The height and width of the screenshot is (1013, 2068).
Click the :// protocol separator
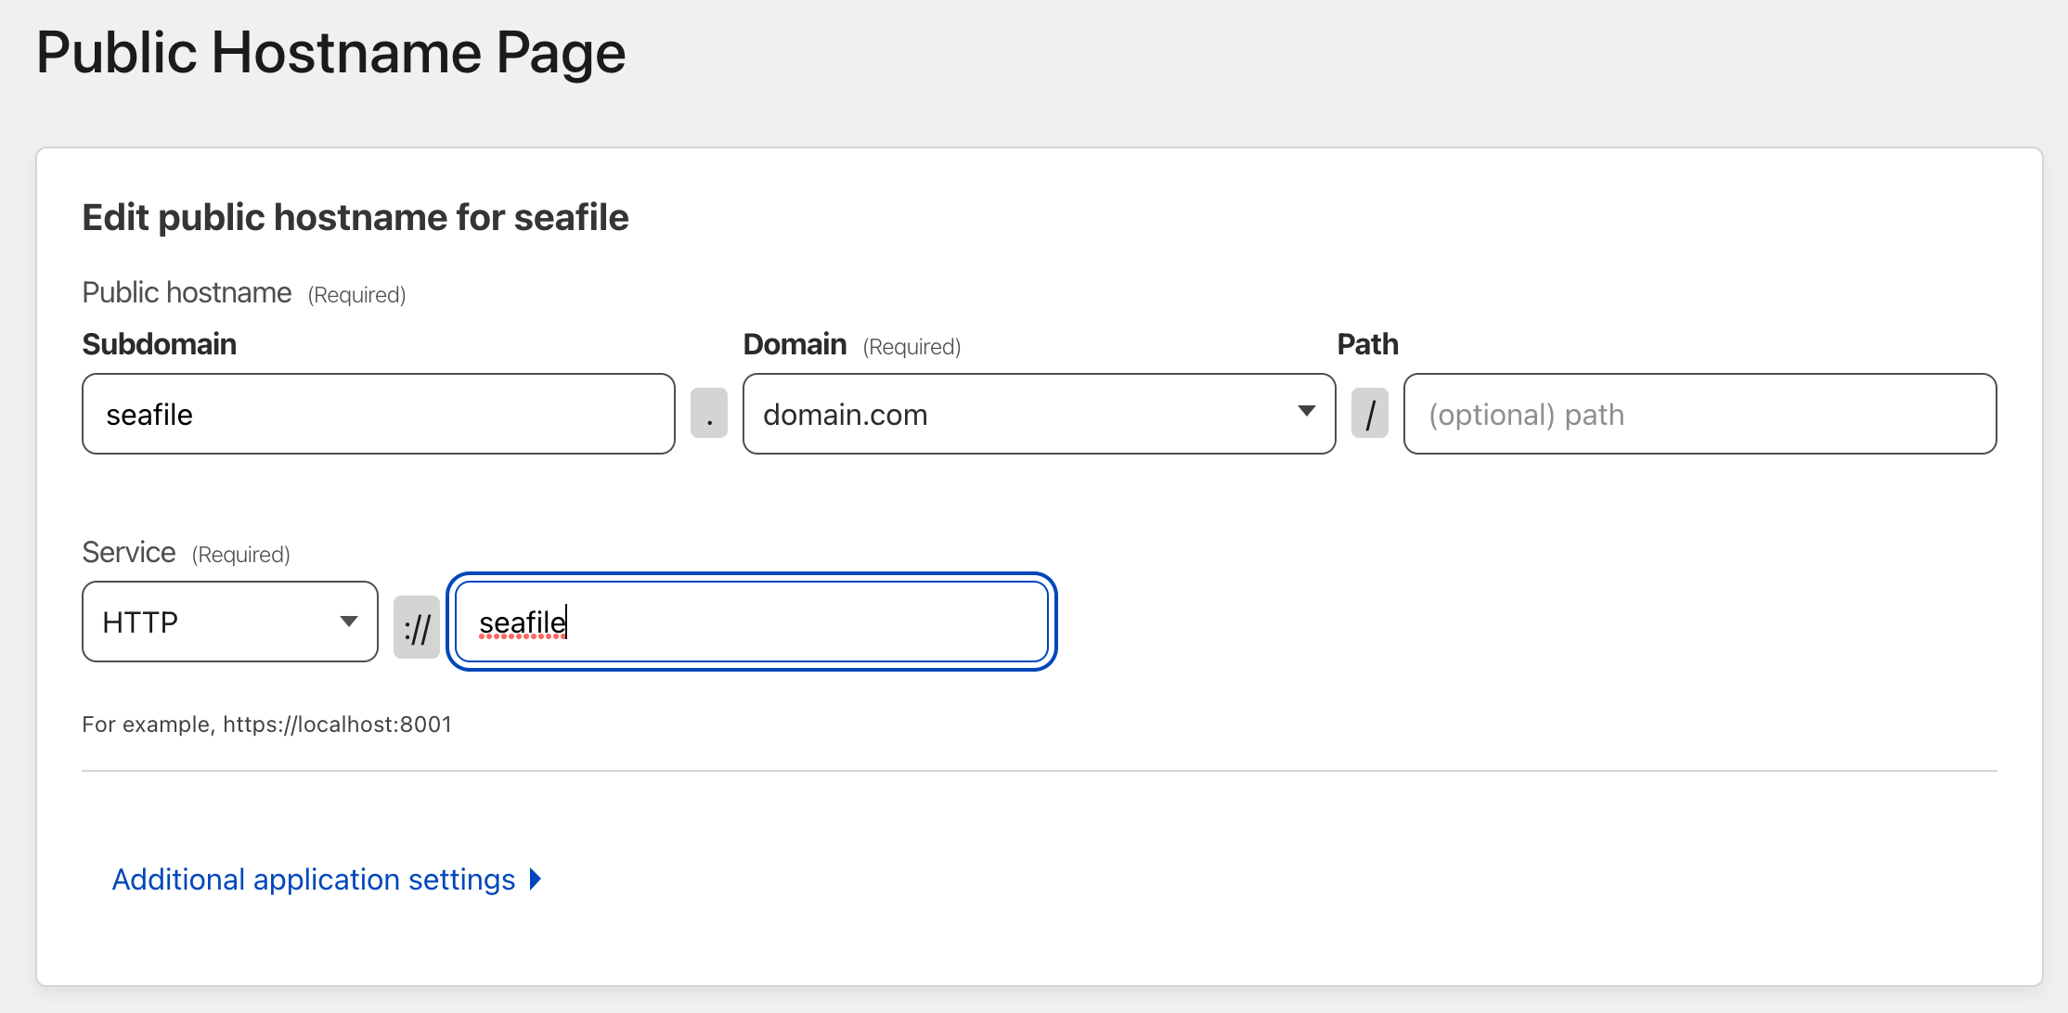pyautogui.click(x=417, y=628)
